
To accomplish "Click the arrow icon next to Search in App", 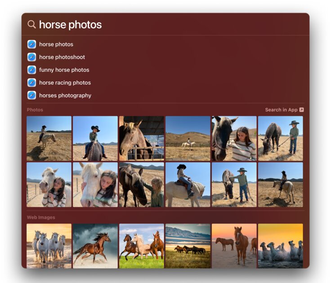I will point(302,110).
